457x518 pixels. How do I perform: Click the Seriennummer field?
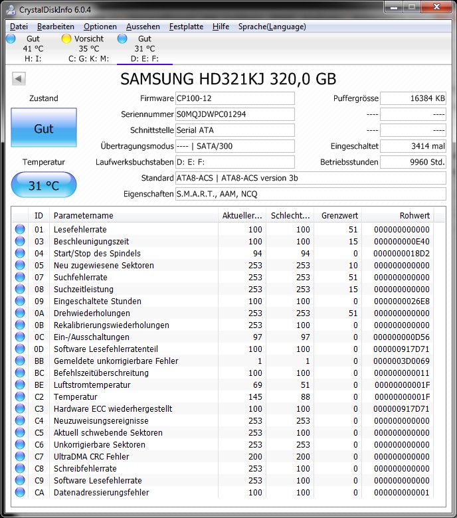pyautogui.click(x=235, y=114)
